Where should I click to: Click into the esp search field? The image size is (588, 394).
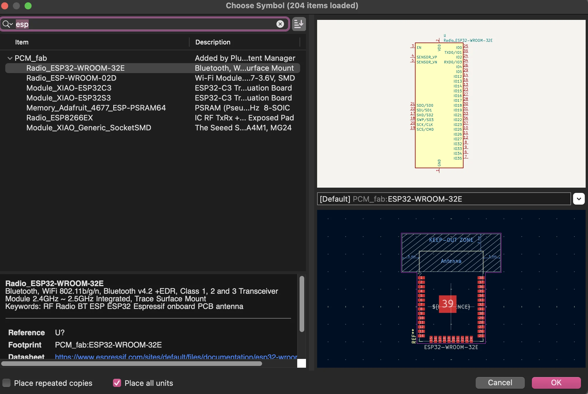pos(145,24)
